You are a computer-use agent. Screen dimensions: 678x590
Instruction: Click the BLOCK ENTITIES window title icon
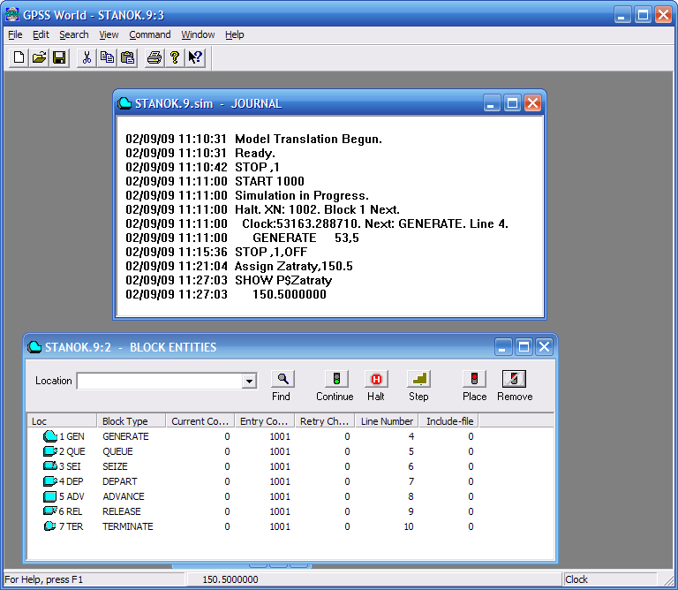click(34, 347)
